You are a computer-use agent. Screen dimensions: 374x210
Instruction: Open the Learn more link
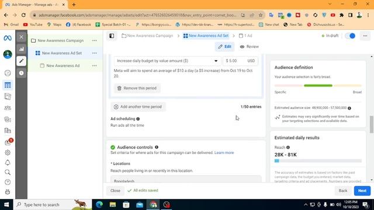[224, 153]
